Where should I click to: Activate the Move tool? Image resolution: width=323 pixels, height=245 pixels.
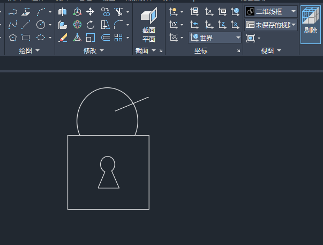pyautogui.click(x=91, y=12)
